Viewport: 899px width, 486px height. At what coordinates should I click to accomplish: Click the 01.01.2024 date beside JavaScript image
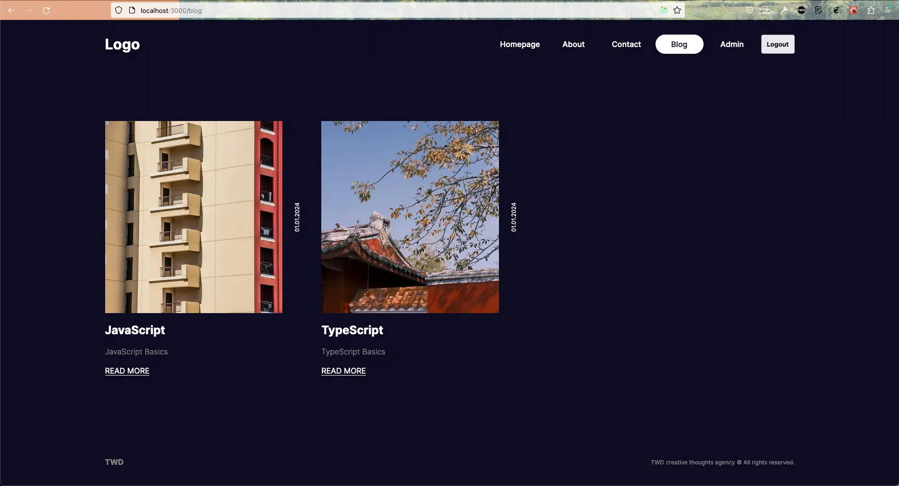coord(297,217)
